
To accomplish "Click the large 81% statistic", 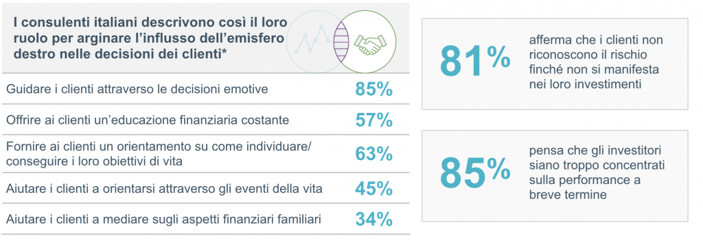I will pos(475,61).
